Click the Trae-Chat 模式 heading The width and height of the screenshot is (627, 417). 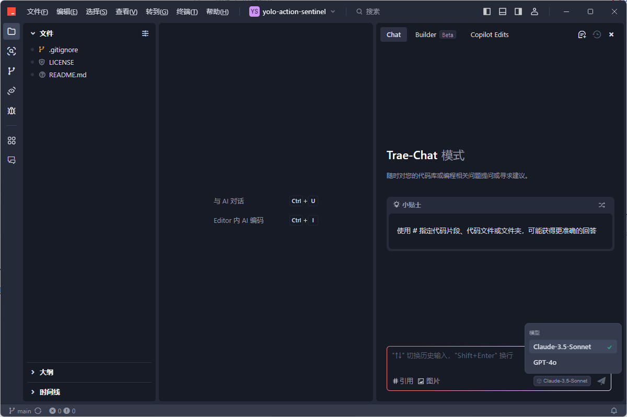tap(425, 156)
